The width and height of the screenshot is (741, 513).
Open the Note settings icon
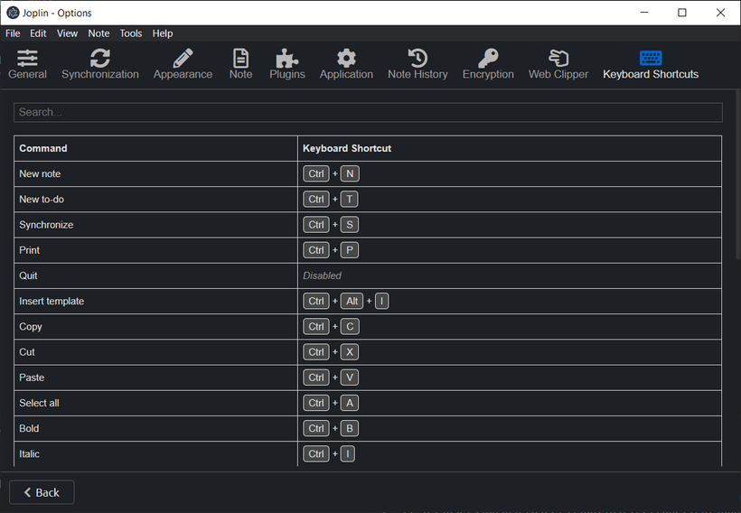[240, 59]
